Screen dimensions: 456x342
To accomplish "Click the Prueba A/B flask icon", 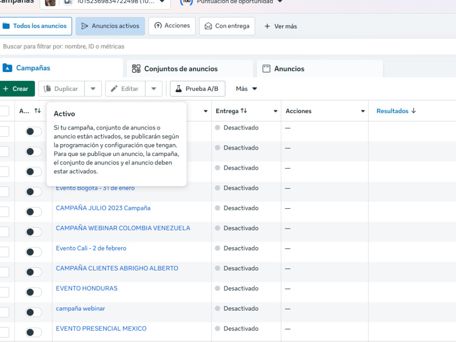I will (x=179, y=89).
